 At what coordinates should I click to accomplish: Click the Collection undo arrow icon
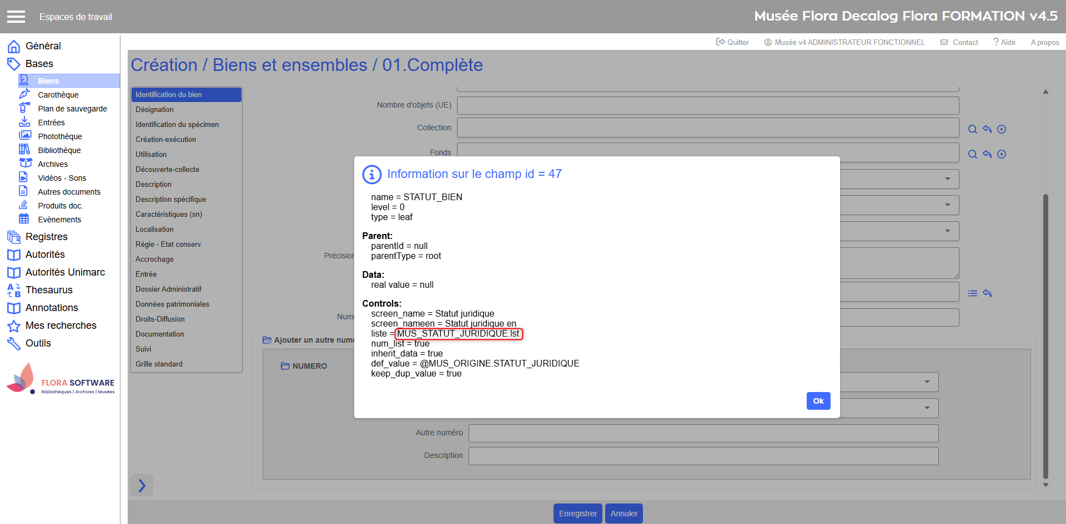987,129
